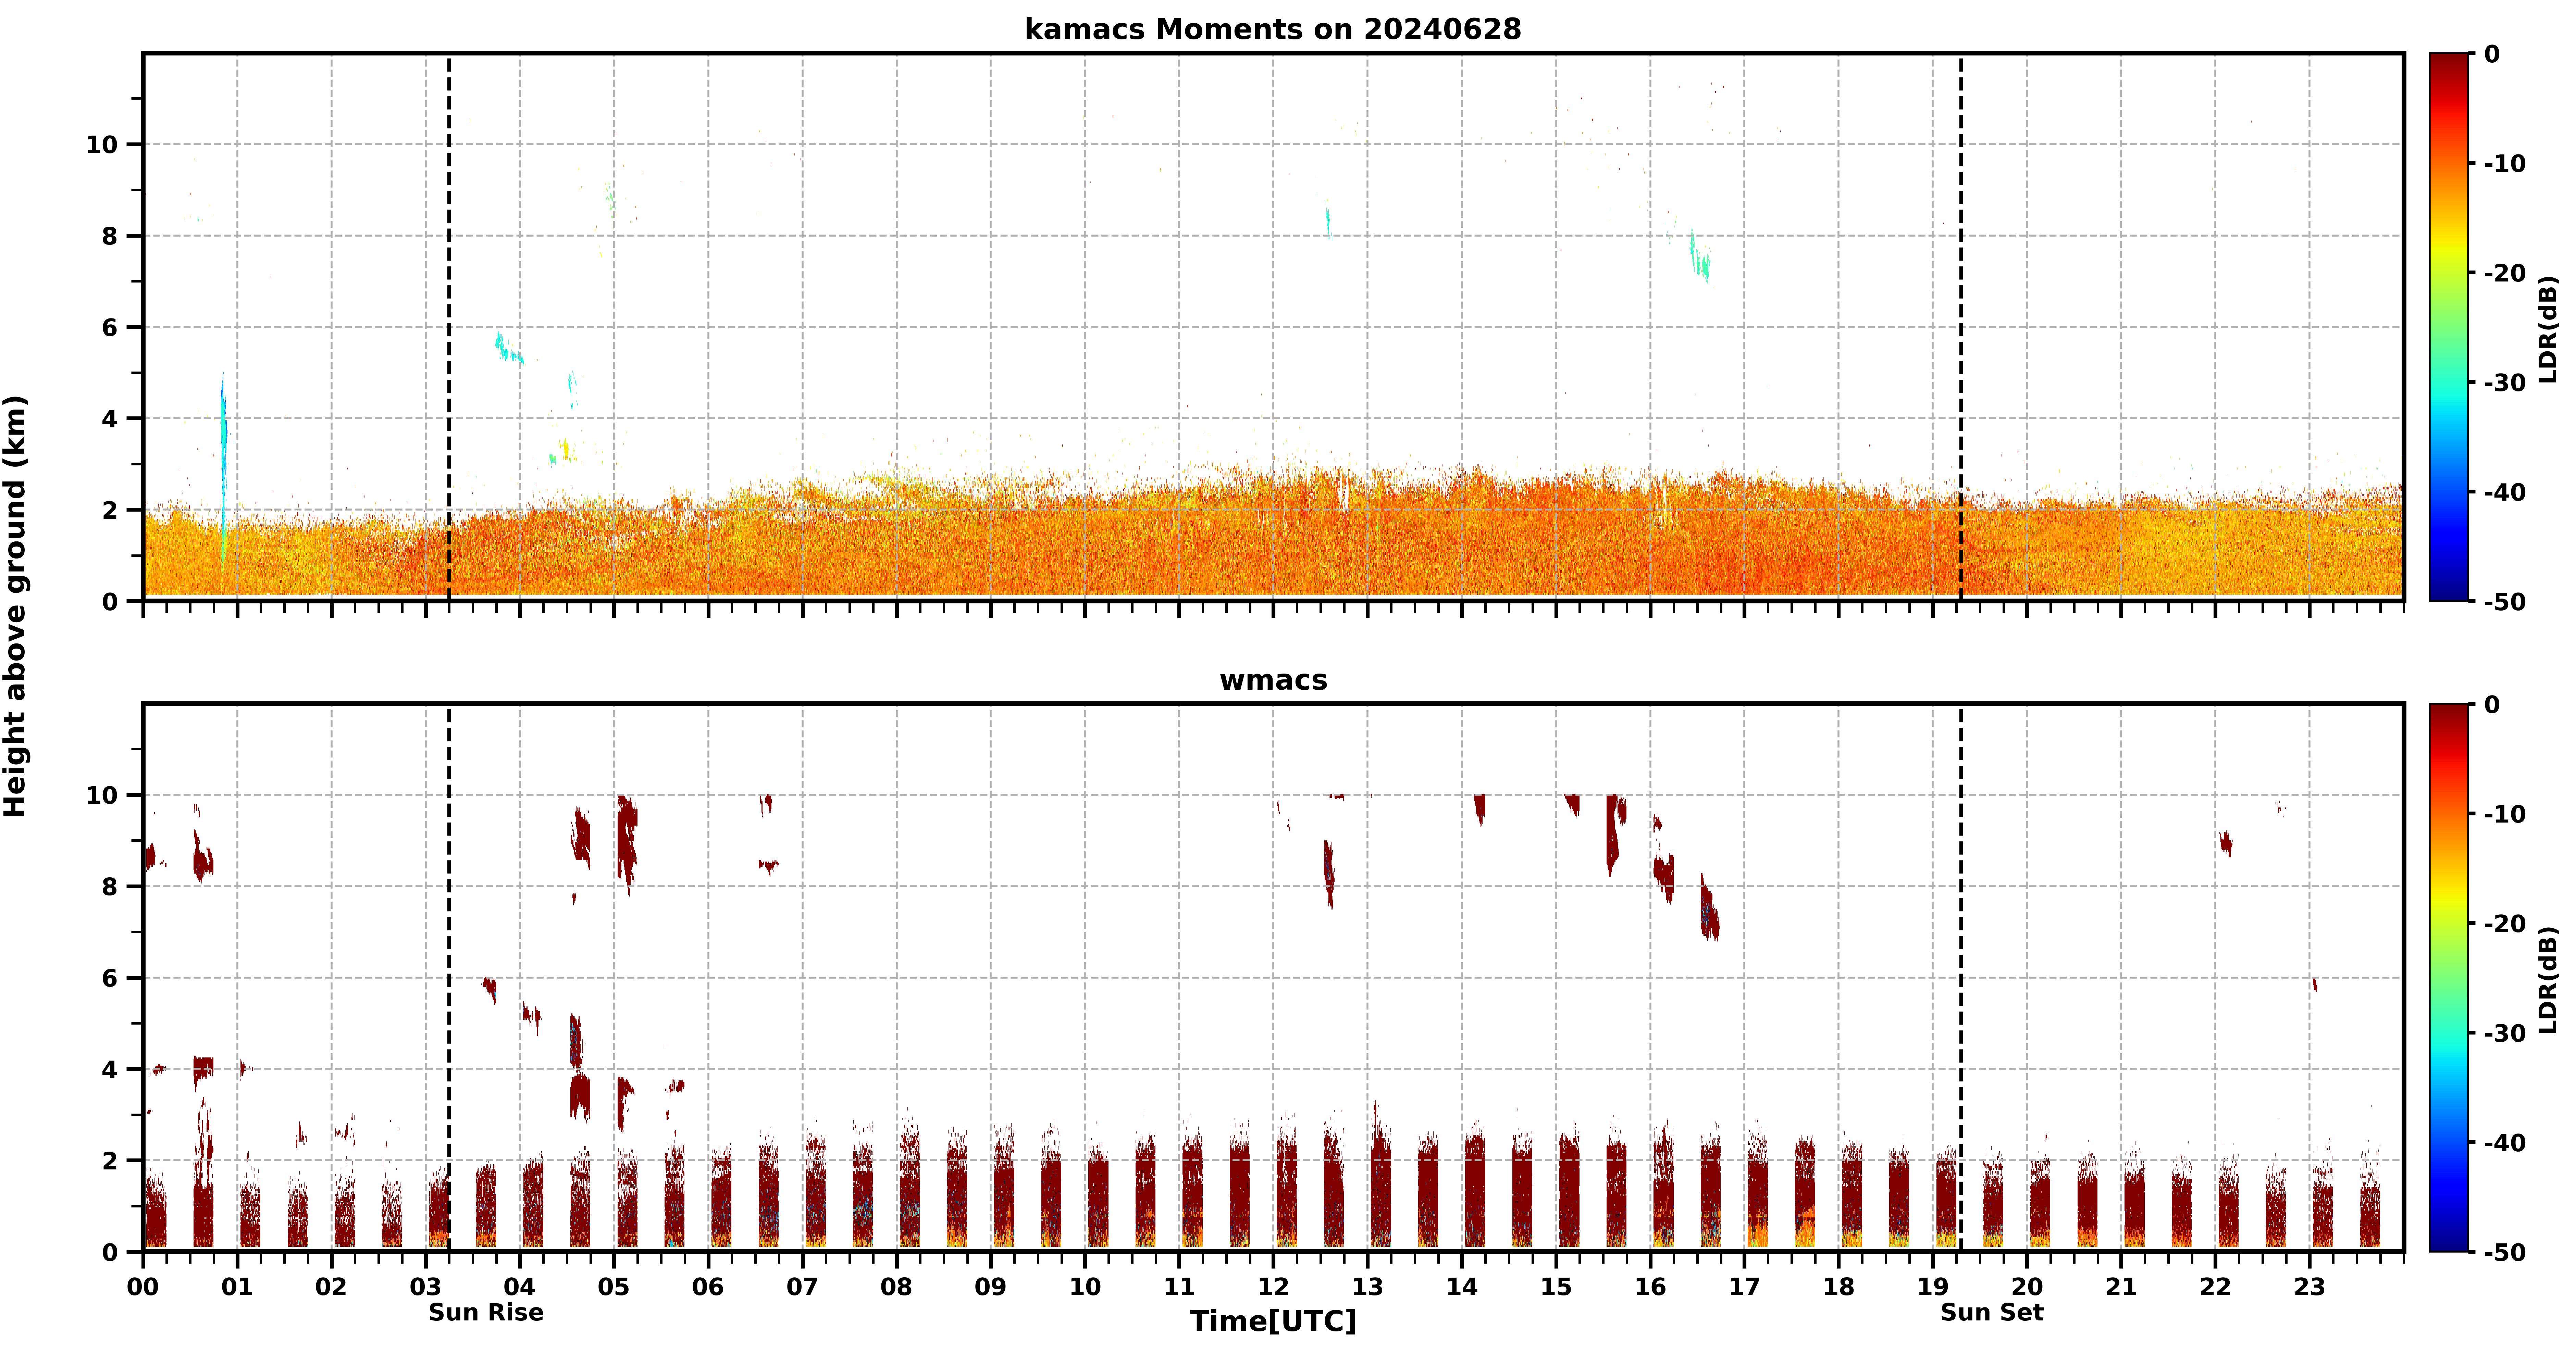The image size is (2576, 1354).
Task: Click the hour tick label '12'
Action: tap(1273, 1287)
